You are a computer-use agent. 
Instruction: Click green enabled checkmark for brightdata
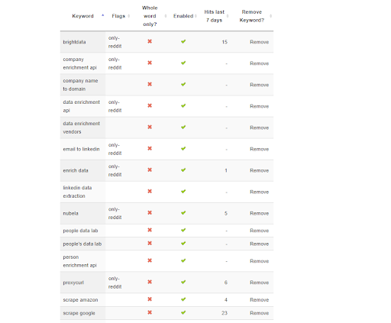point(183,41)
